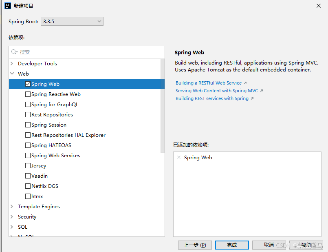Select the Netflix DGS row label

pyautogui.click(x=45, y=186)
